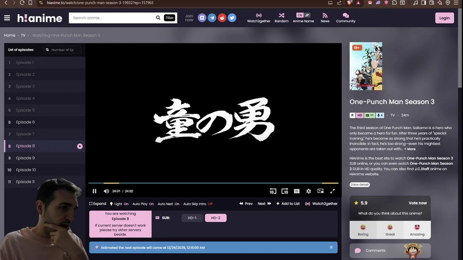Viewport: 463px width, 260px height.
Task: Open the hamburger sidebar menu
Action: [x=7, y=18]
